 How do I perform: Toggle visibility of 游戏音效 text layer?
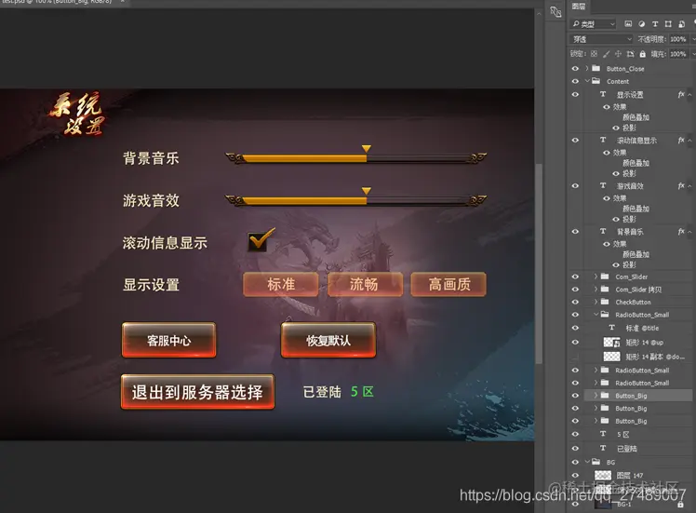[x=575, y=185]
